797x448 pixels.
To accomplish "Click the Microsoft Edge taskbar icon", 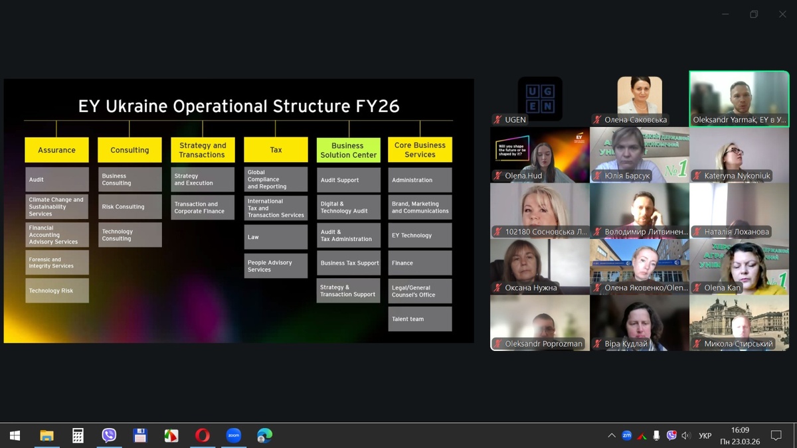I will [264, 435].
